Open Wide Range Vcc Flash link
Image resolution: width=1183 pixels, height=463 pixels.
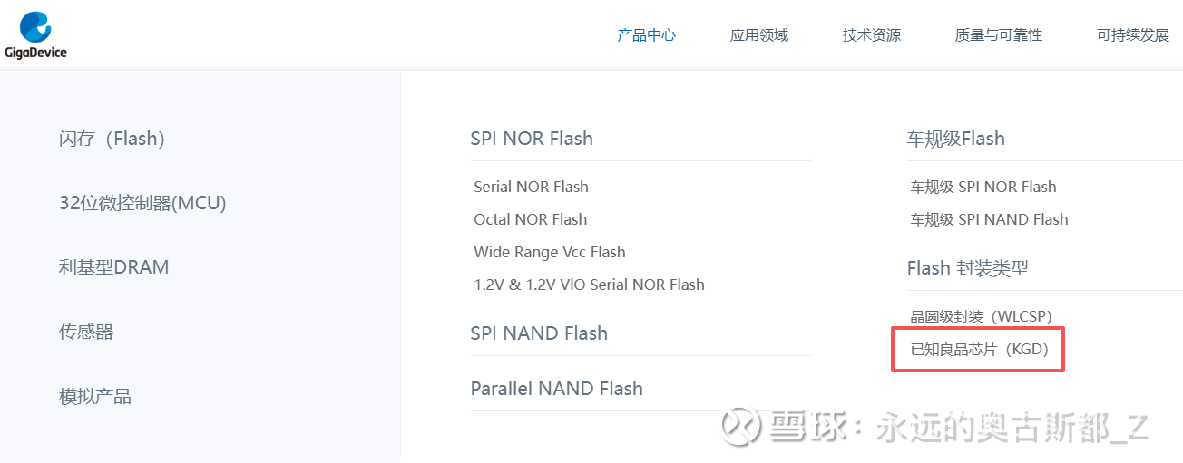coord(549,252)
